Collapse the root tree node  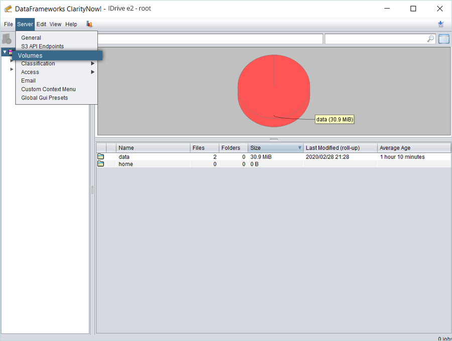[5, 52]
